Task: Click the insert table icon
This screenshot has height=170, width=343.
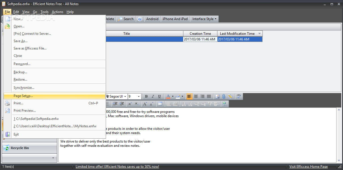Action: coord(160,104)
